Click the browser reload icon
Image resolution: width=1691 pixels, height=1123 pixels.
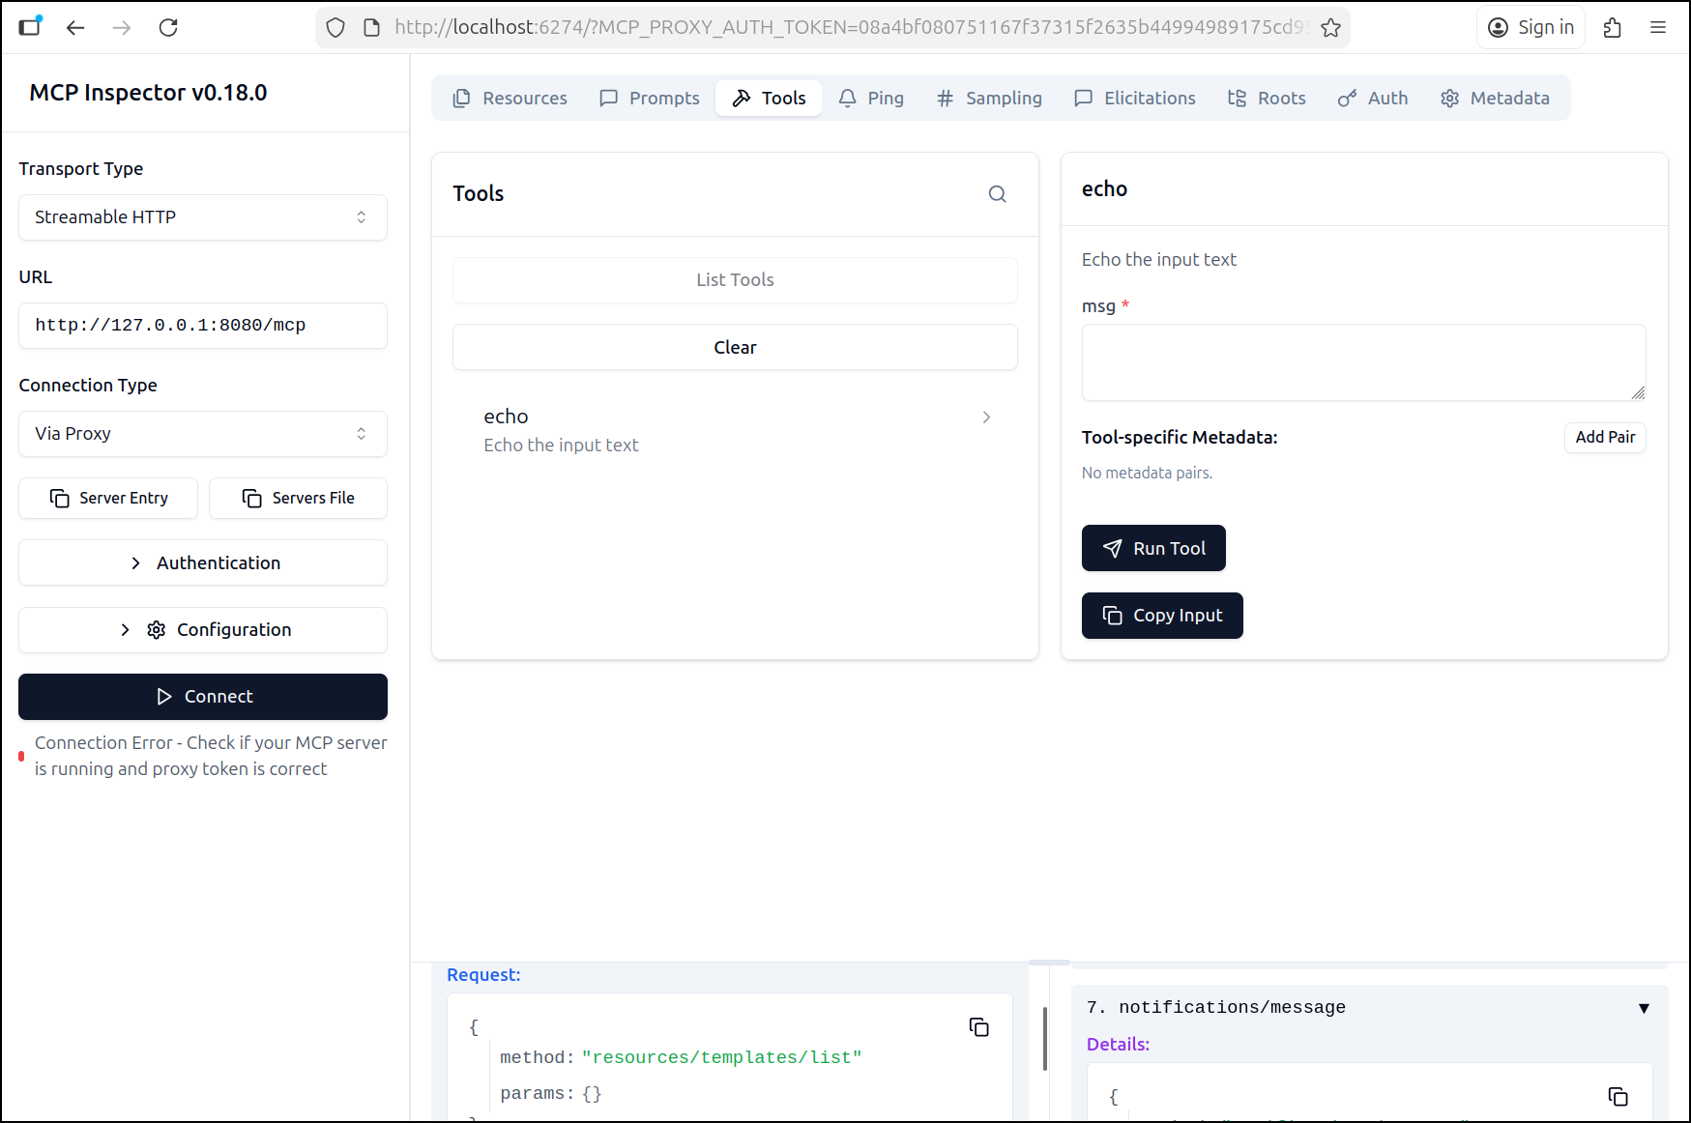168,27
